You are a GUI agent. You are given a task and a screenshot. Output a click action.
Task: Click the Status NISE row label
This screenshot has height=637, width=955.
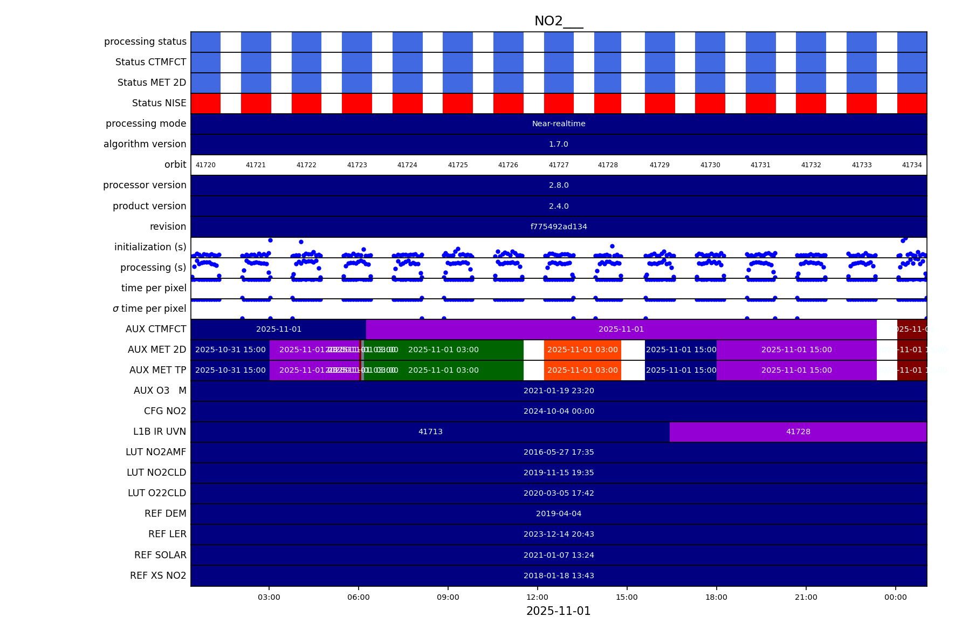(x=159, y=104)
